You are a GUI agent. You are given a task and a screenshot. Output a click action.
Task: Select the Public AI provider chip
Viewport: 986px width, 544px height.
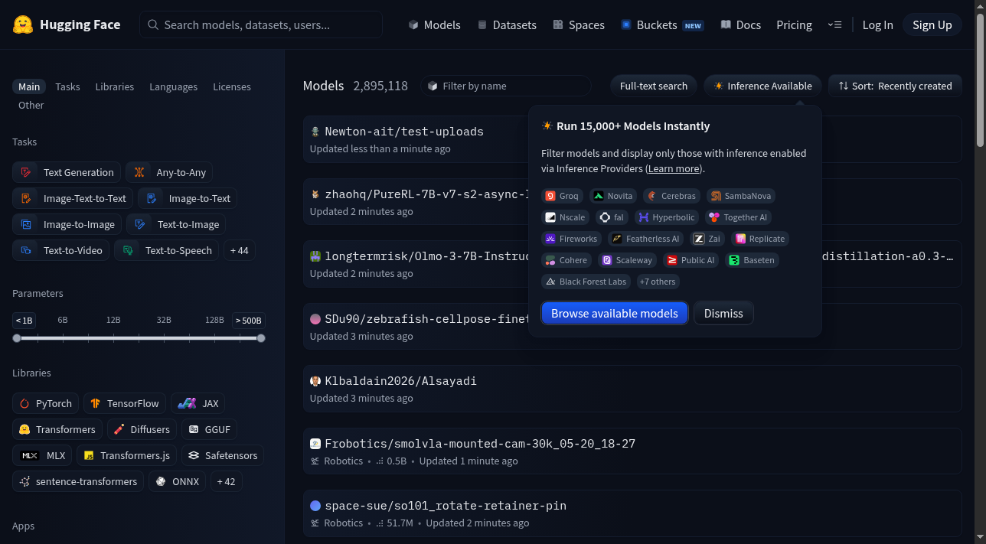tap(691, 260)
